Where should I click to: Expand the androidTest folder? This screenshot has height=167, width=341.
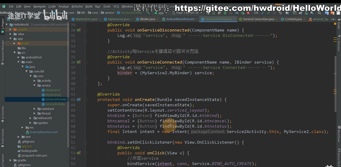19,57
